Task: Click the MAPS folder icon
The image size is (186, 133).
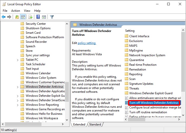Action: coord(126,45)
